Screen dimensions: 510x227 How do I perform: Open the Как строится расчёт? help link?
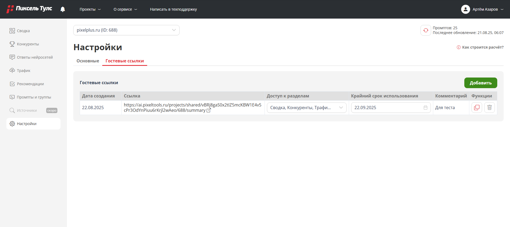pyautogui.click(x=480, y=47)
